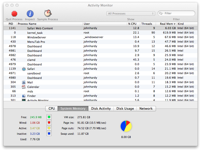
Task: Click the memory usage pie chart
Action: click(x=126, y=126)
